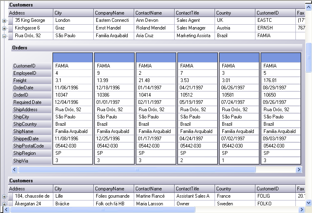
Task: Collapse the Rua Orós, 92 customer row
Action: 4,36
